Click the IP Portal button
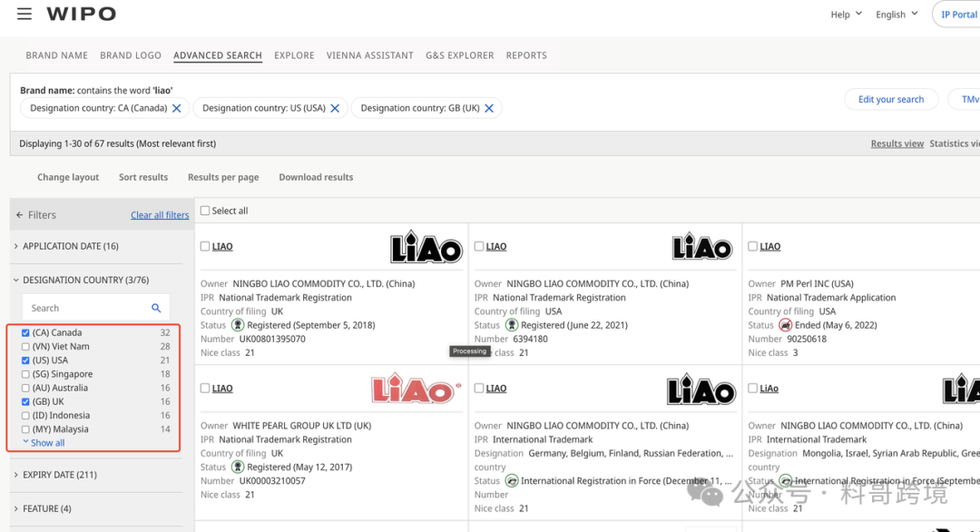Image resolution: width=980 pixels, height=532 pixels. 957,15
